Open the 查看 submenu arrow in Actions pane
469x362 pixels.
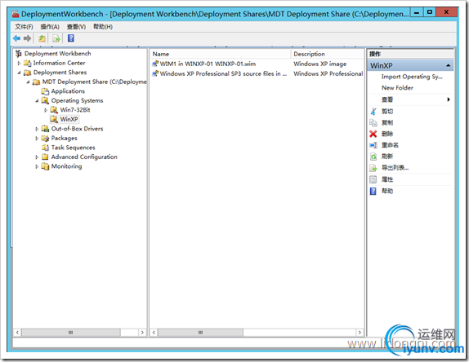click(x=449, y=99)
